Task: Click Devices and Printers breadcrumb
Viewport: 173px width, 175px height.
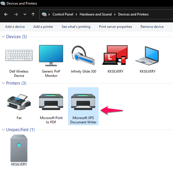Action: (133, 14)
